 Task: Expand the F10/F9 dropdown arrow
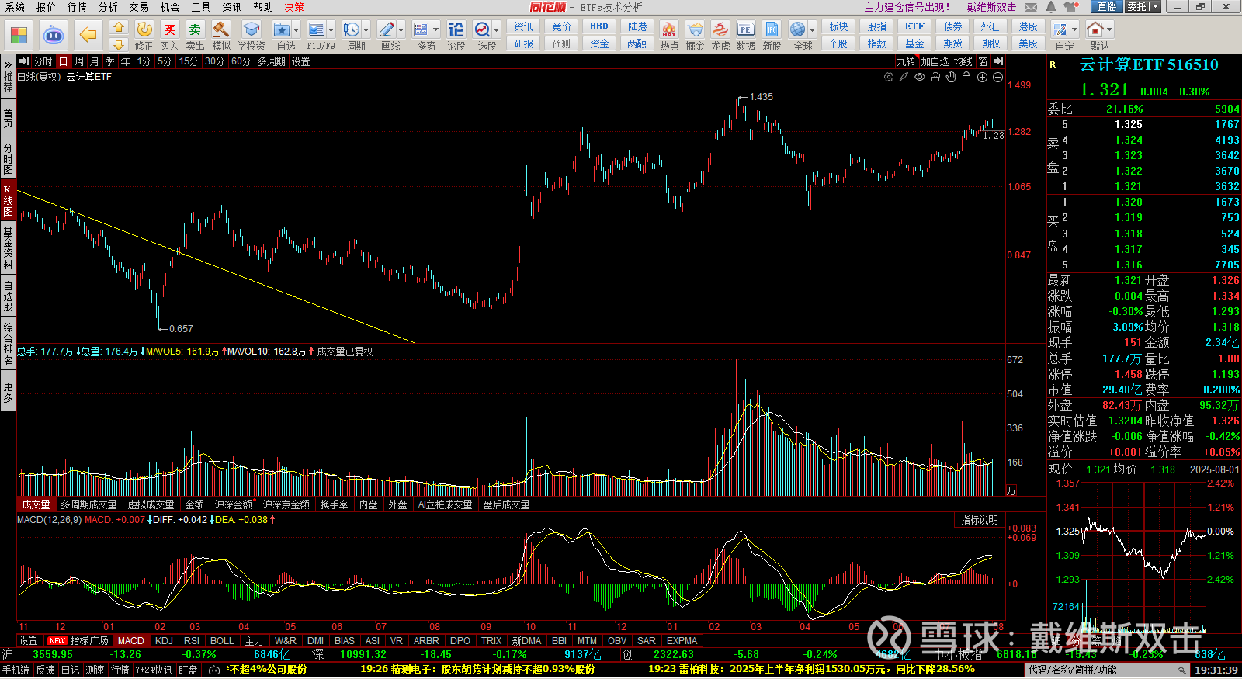[x=331, y=31]
